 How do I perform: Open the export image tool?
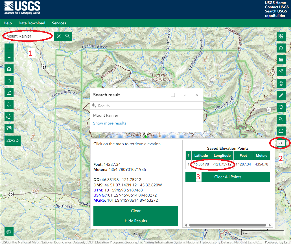tap(9, 128)
